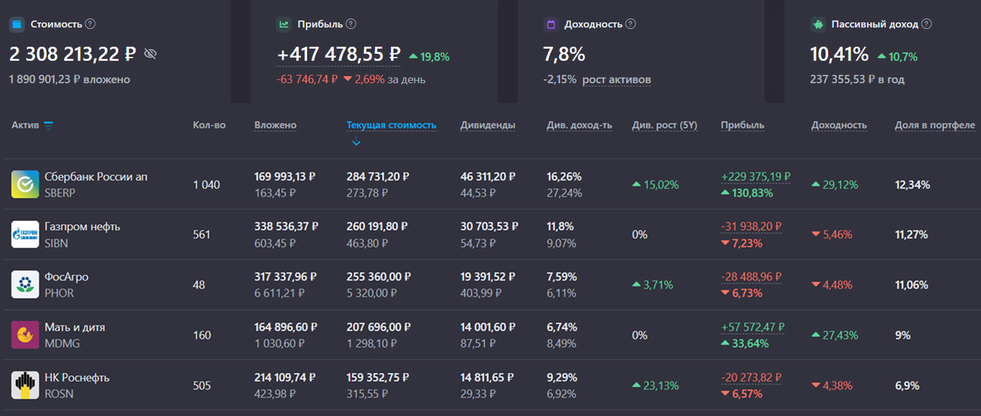Click the ФосАгро company logo

coord(25,285)
